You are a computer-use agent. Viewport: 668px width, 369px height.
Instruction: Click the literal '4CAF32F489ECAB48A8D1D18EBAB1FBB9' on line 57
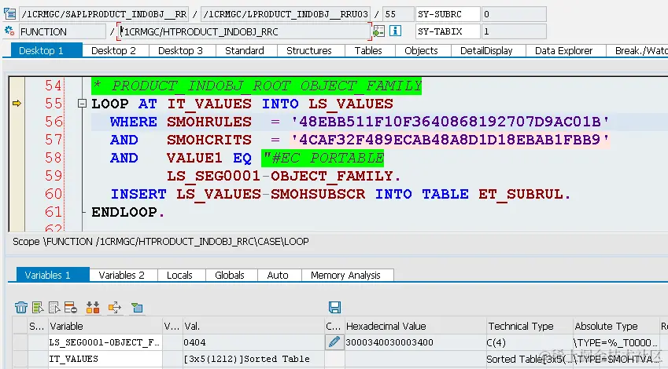coord(450,140)
